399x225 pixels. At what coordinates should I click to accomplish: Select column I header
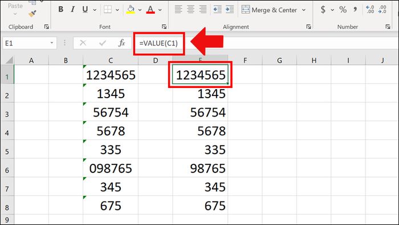click(x=348, y=61)
